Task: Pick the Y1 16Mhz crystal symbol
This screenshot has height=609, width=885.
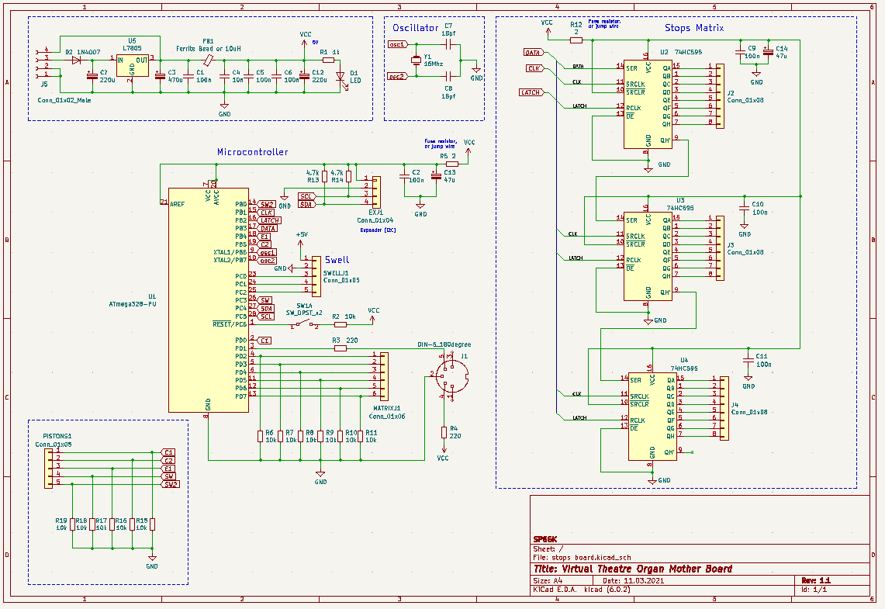Action: click(x=416, y=60)
